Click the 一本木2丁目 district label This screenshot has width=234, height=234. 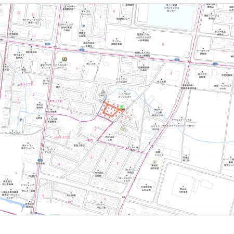pos(56,101)
